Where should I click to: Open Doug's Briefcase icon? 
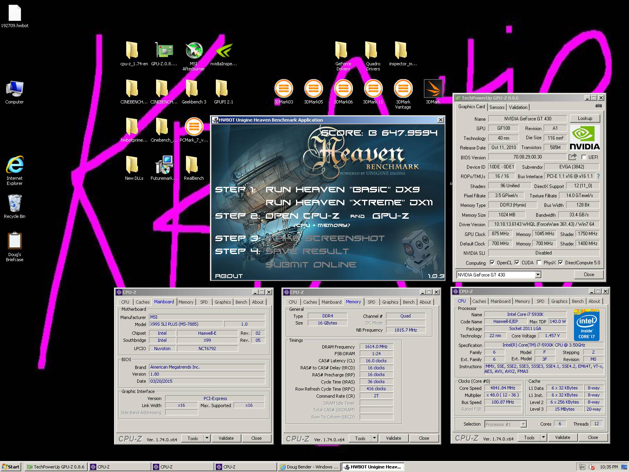pos(15,247)
